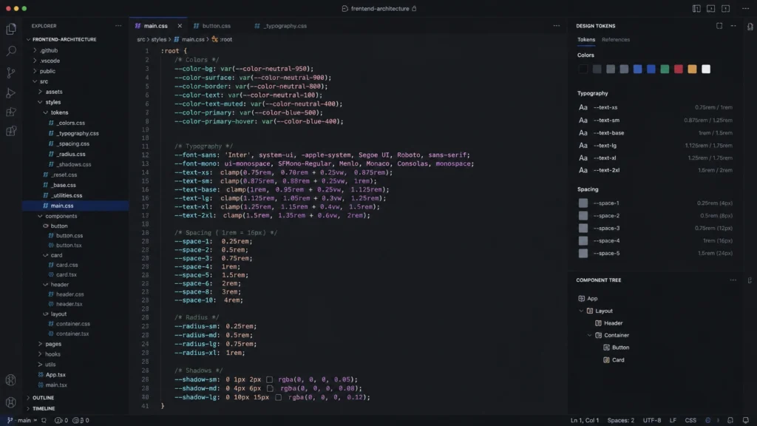757x426 pixels.
Task: Open the _colors.css file icon in explorer
Action: click(x=51, y=123)
